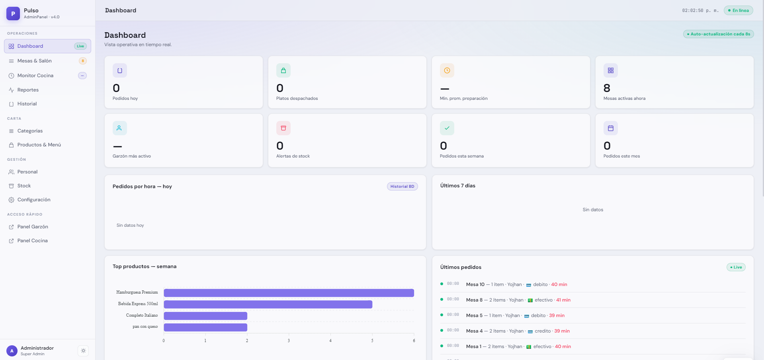The width and height of the screenshot is (764, 360).
Task: Toggle the light/dark theme sun icon
Action: [x=83, y=351]
